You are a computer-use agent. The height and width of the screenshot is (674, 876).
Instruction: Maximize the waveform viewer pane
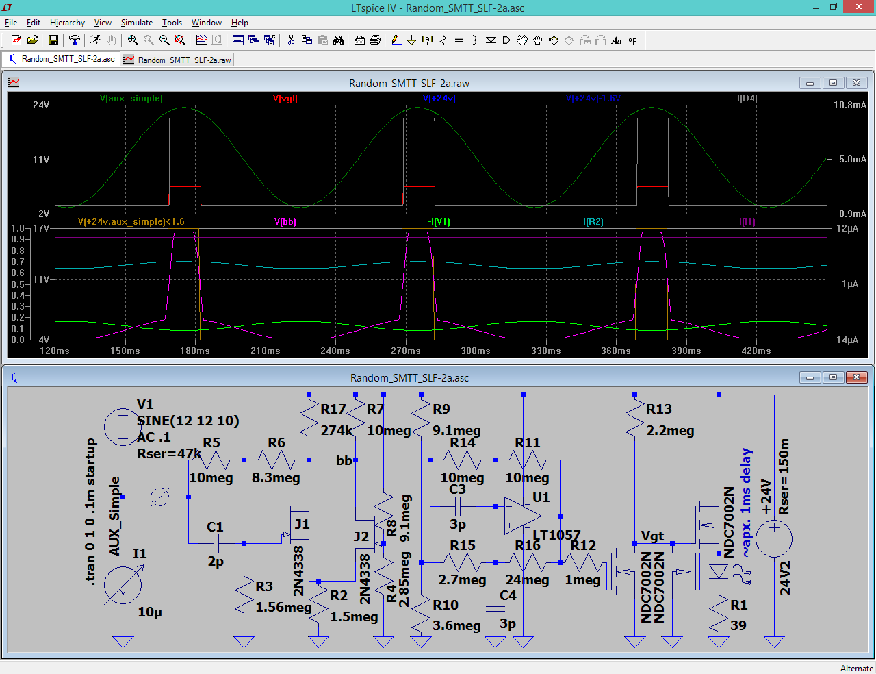(833, 83)
